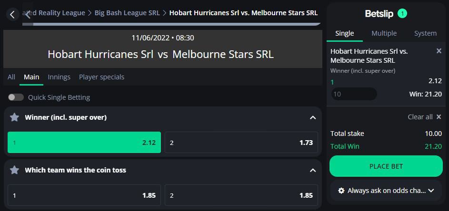
Task: Remove Hobart Hurricanes bet from betslip
Action: 439,51
